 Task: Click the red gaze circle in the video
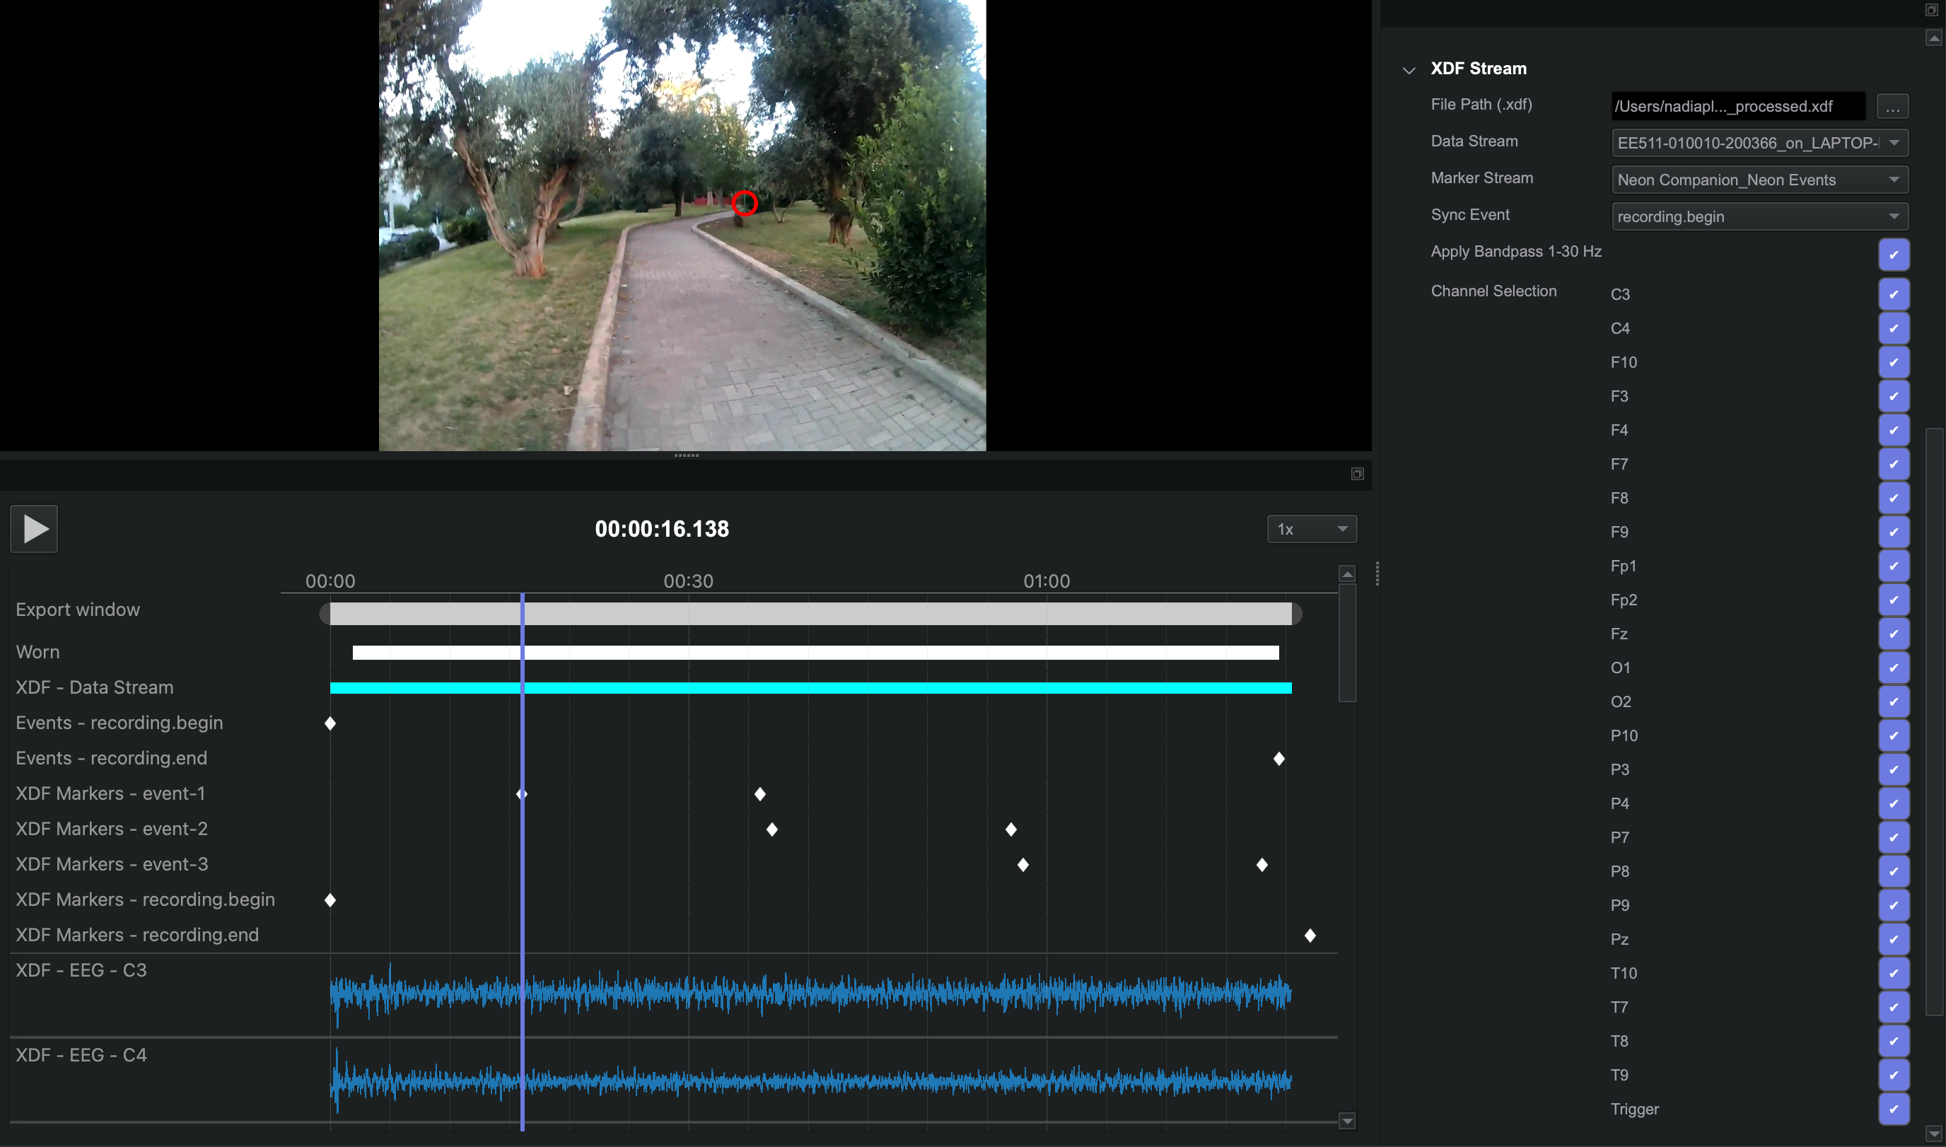(x=744, y=202)
